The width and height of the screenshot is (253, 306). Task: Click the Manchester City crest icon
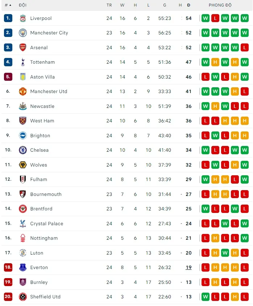coord(23,33)
